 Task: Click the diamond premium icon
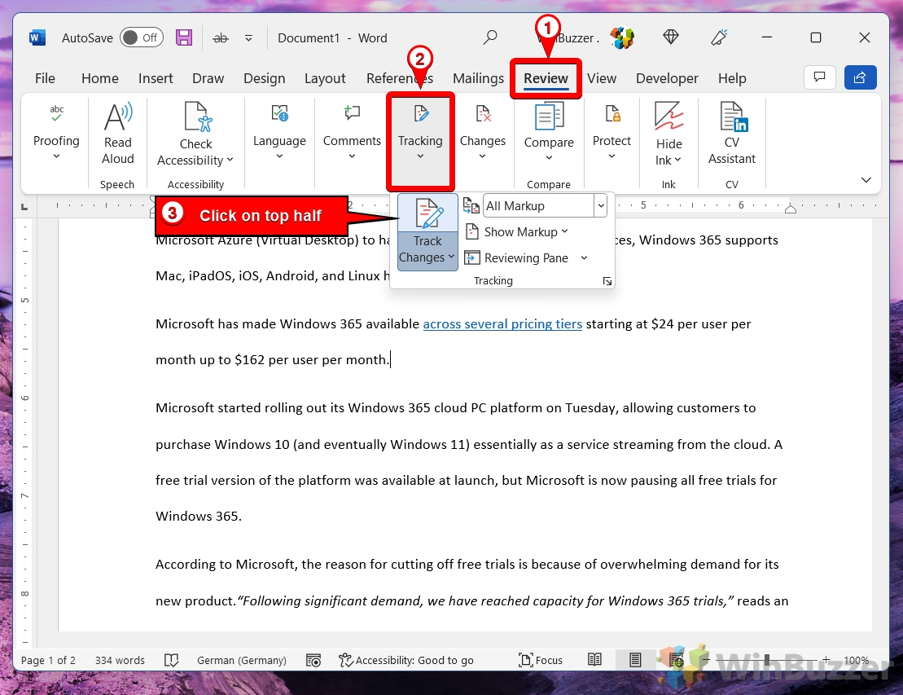coord(670,37)
